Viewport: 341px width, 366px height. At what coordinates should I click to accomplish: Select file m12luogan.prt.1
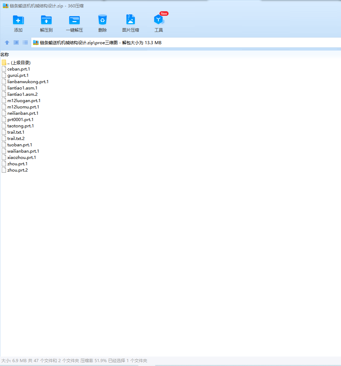(x=24, y=101)
